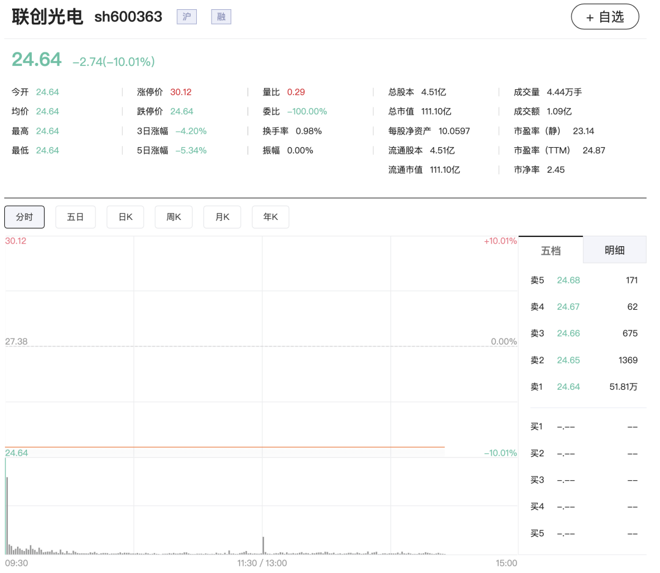Click the 市盈率(TTM) value 24.87

pos(594,151)
